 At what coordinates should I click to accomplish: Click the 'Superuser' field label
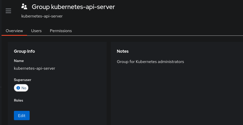23,80
